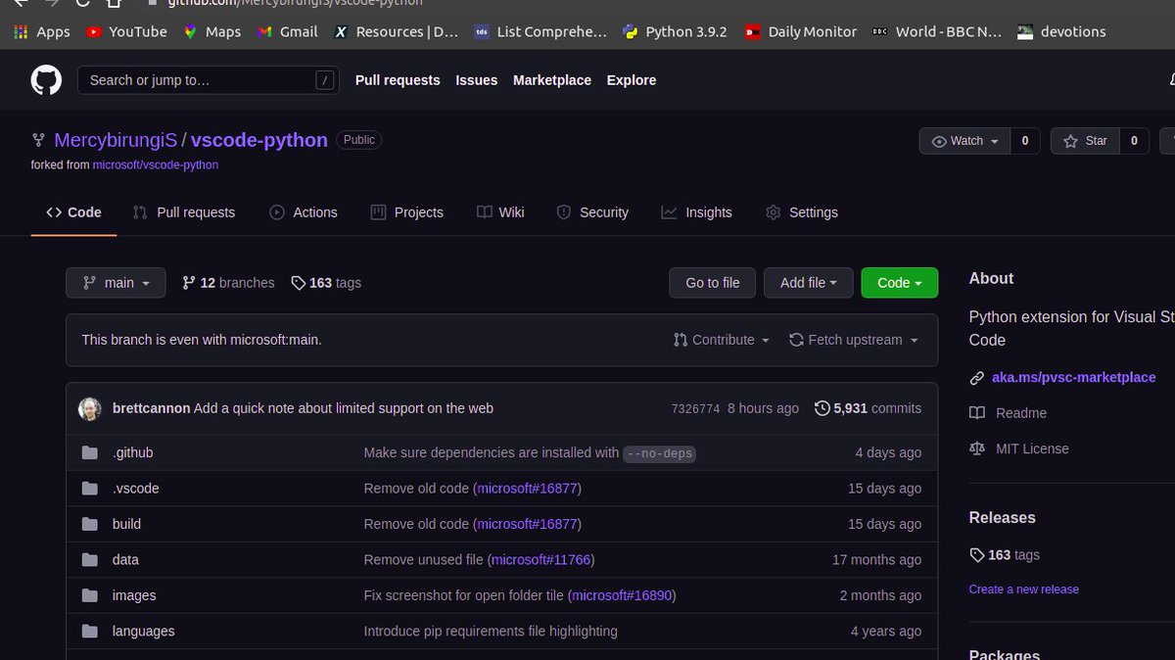This screenshot has width=1175, height=660.
Task: Click the star count 0
Action: [x=1134, y=141]
